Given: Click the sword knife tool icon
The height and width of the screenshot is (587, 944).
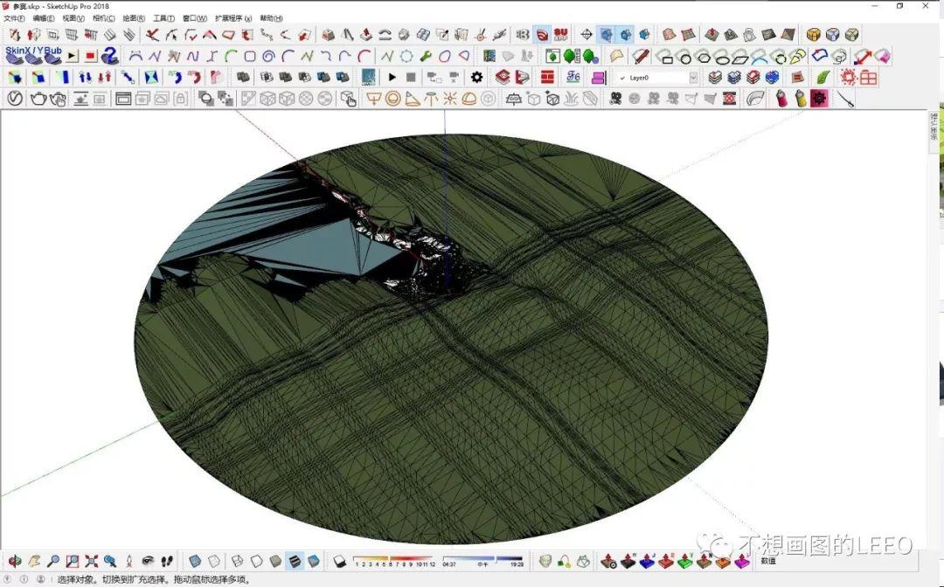Looking at the screenshot, I should click(845, 99).
